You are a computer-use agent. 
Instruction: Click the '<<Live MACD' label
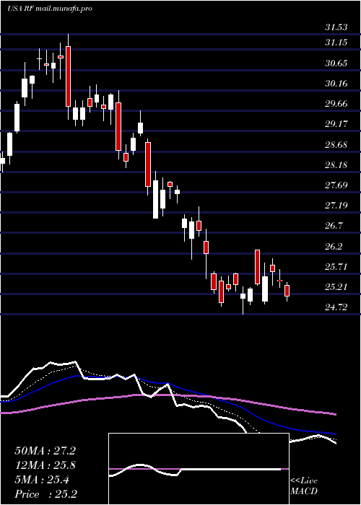point(304,486)
